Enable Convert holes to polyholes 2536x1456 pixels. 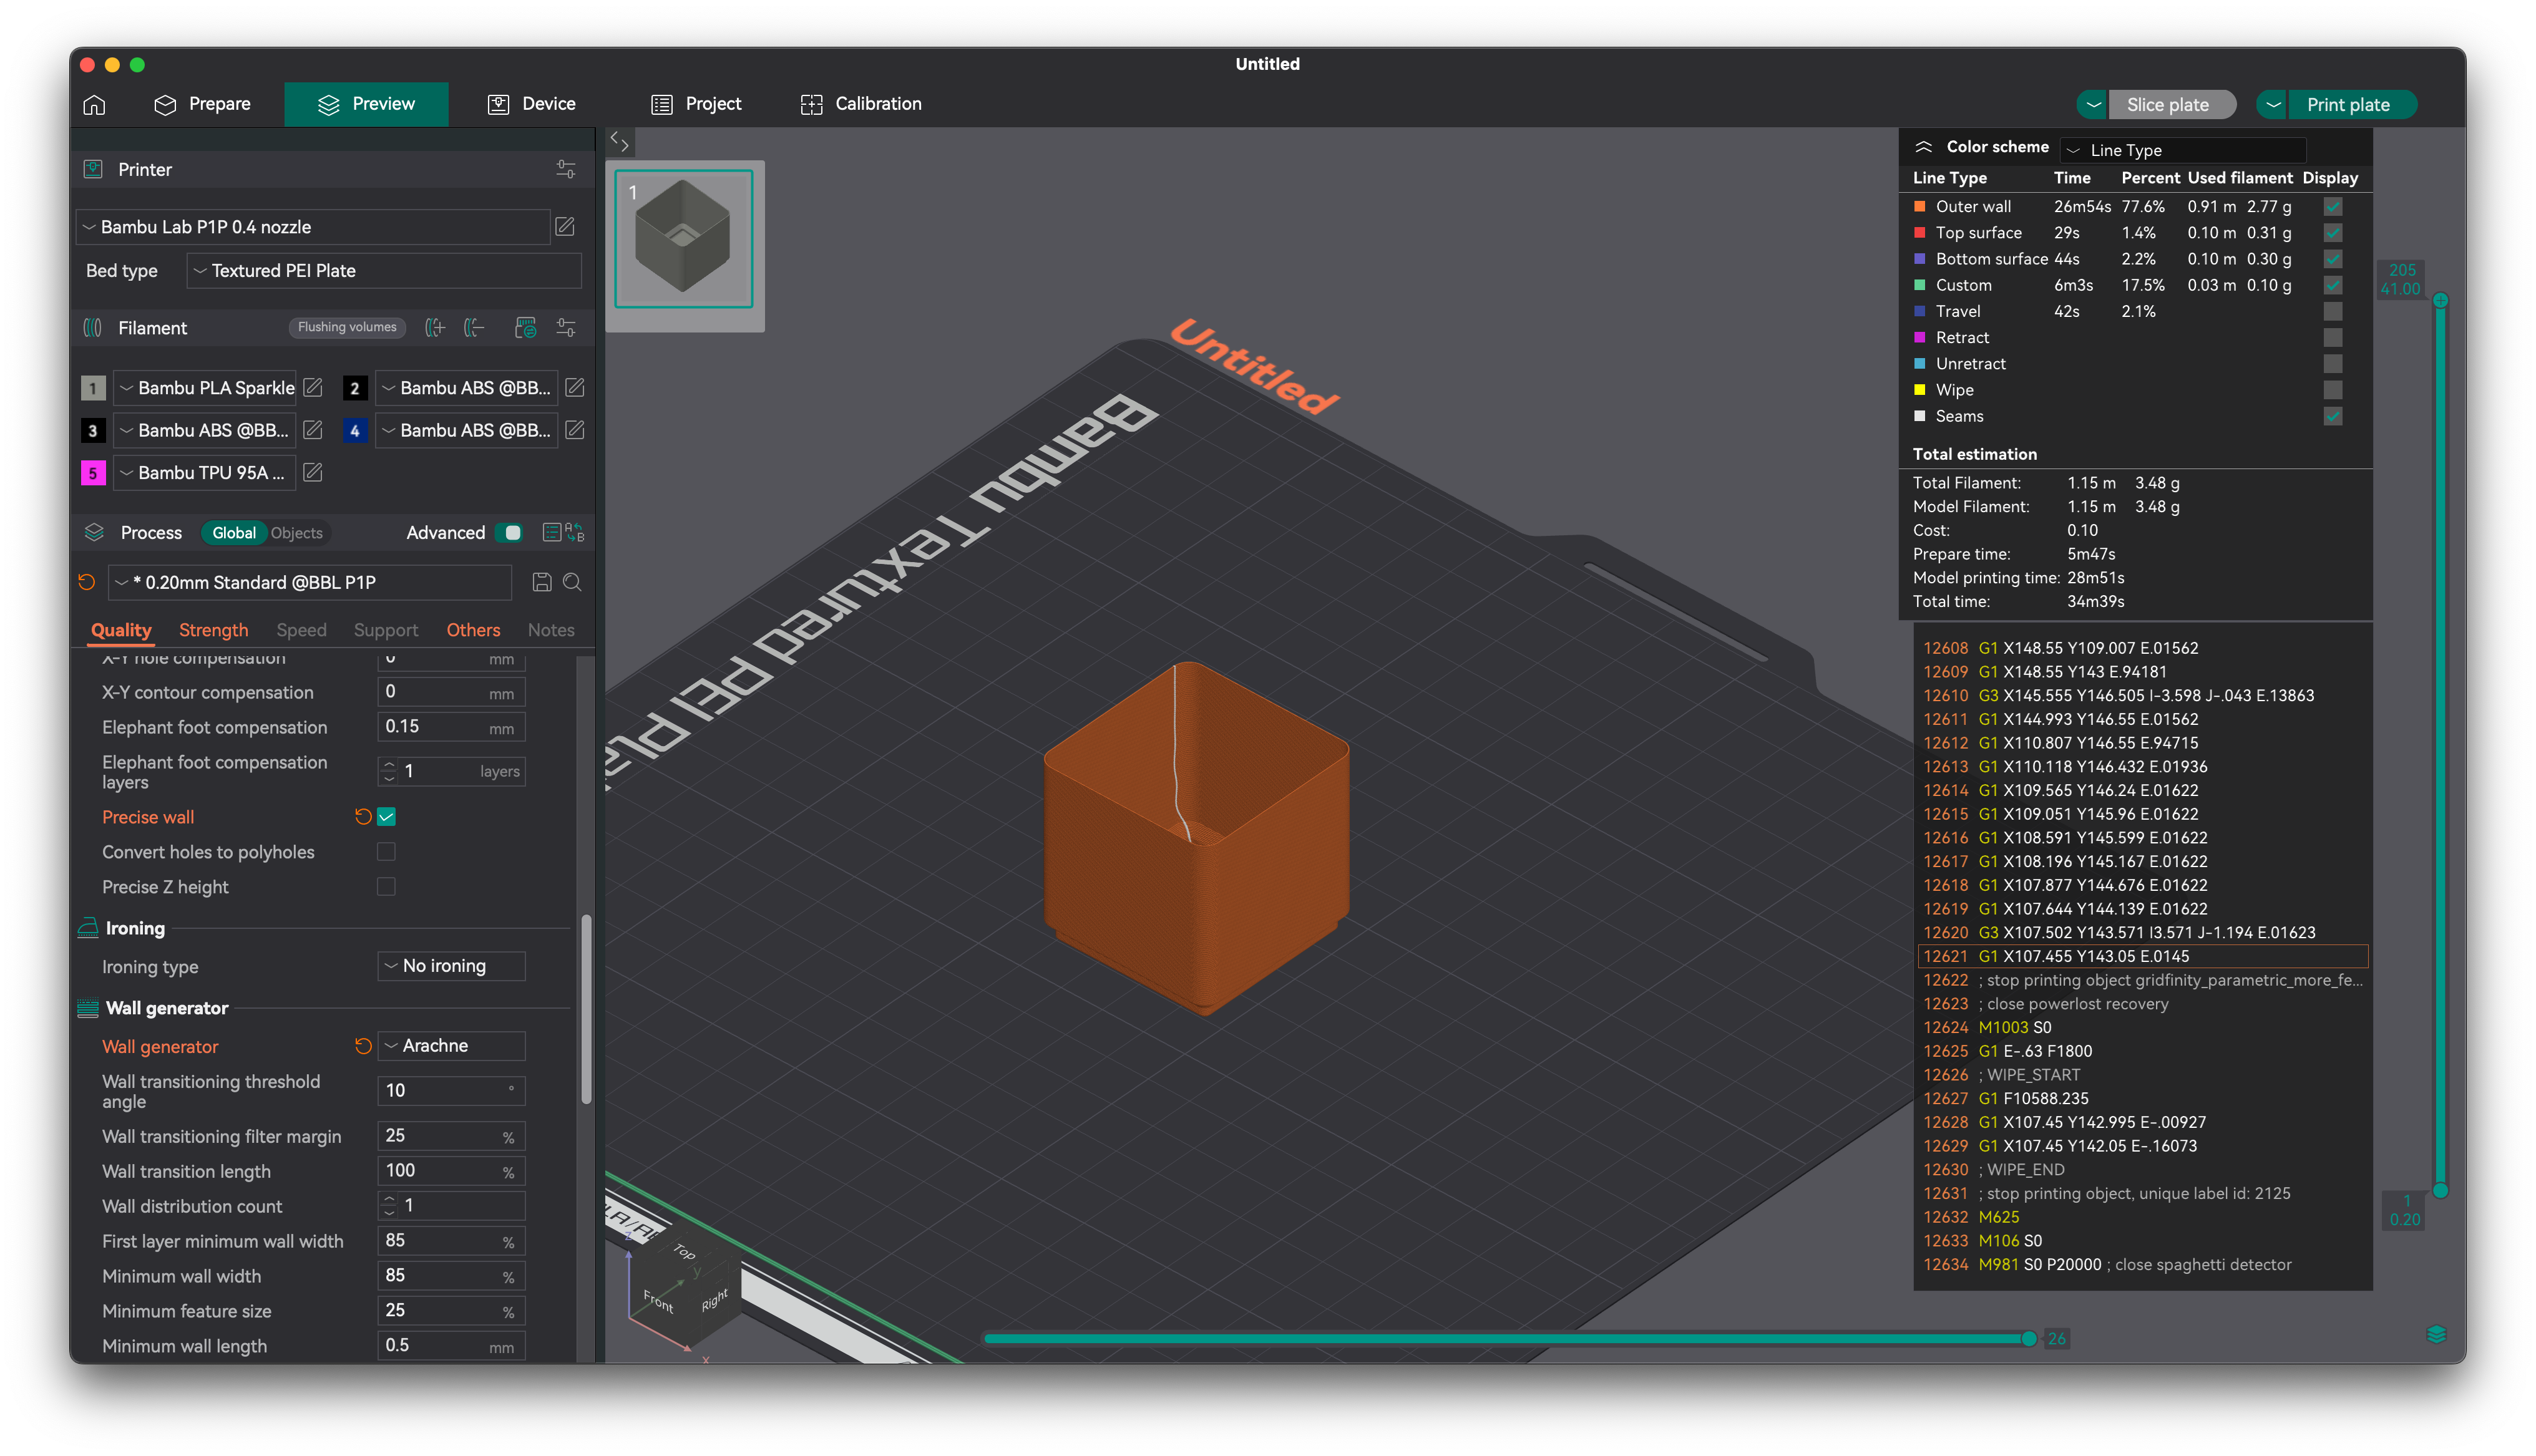point(386,852)
